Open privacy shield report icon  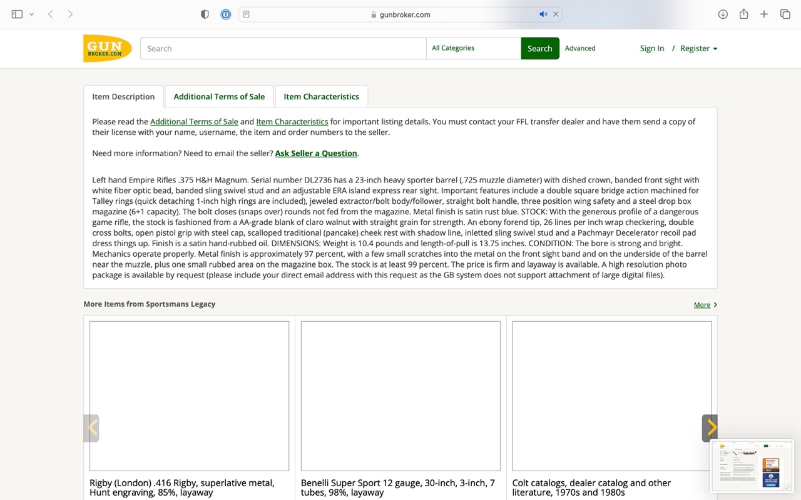(x=205, y=14)
